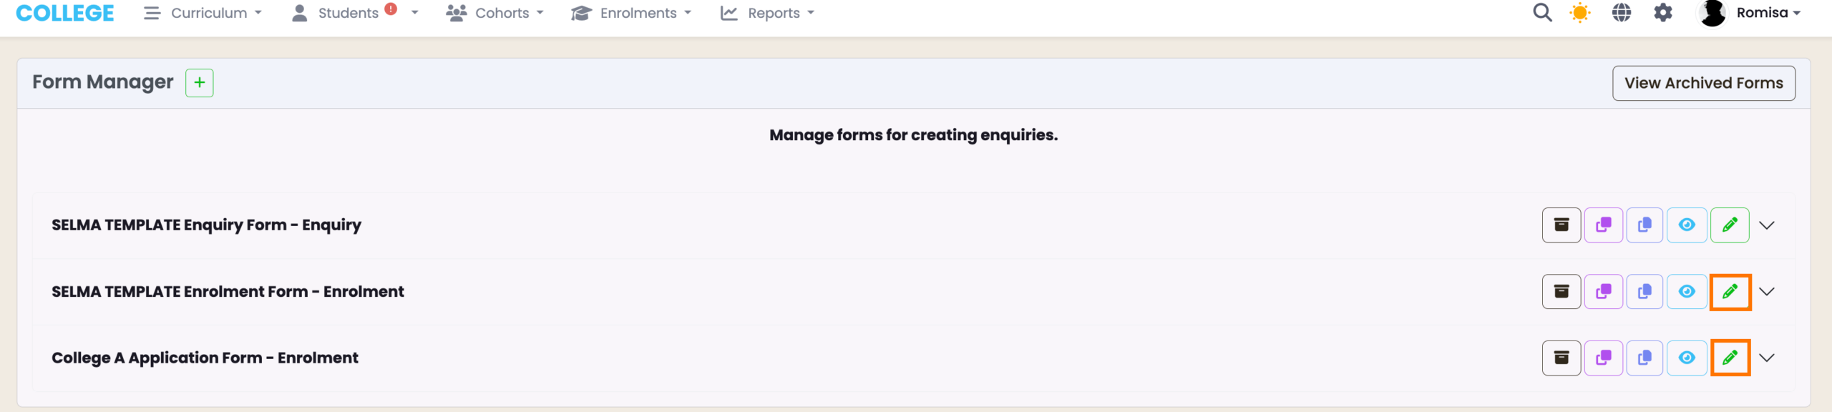The height and width of the screenshot is (412, 1832).
Task: Archive the SELMA TEMPLATE Enquiry Form
Action: coord(1561,225)
